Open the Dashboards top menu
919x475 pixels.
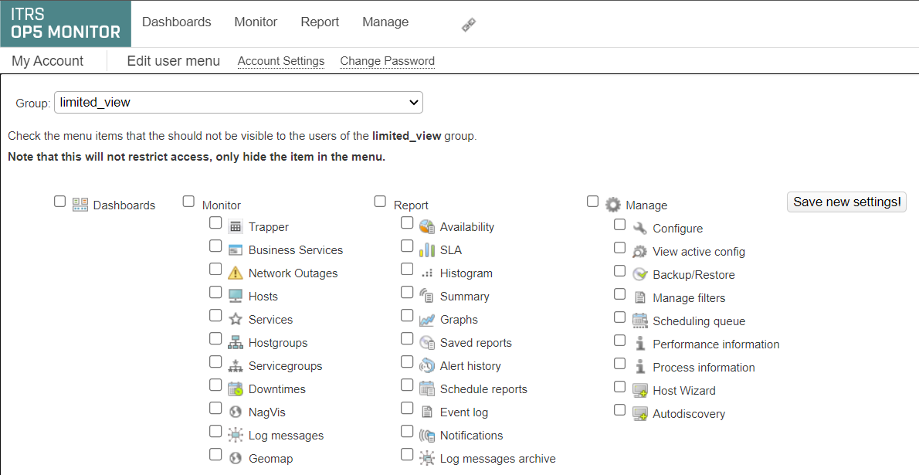click(176, 22)
